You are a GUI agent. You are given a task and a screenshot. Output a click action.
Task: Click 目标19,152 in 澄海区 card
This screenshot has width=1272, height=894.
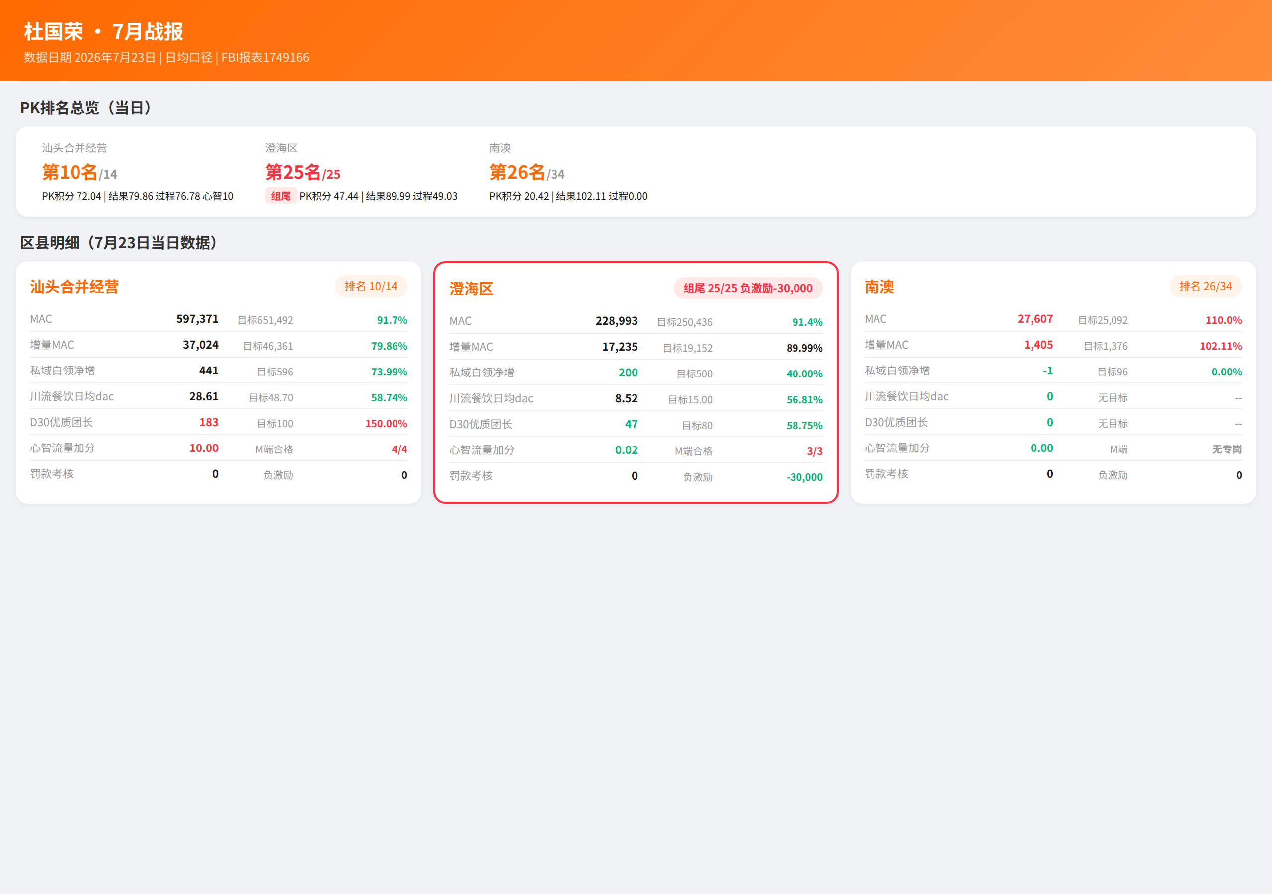(688, 348)
